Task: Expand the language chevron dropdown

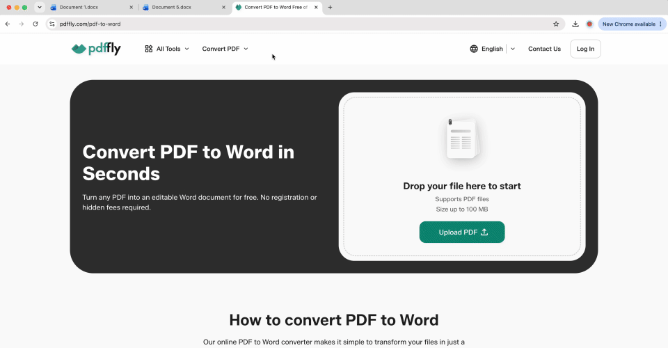Action: [x=513, y=49]
